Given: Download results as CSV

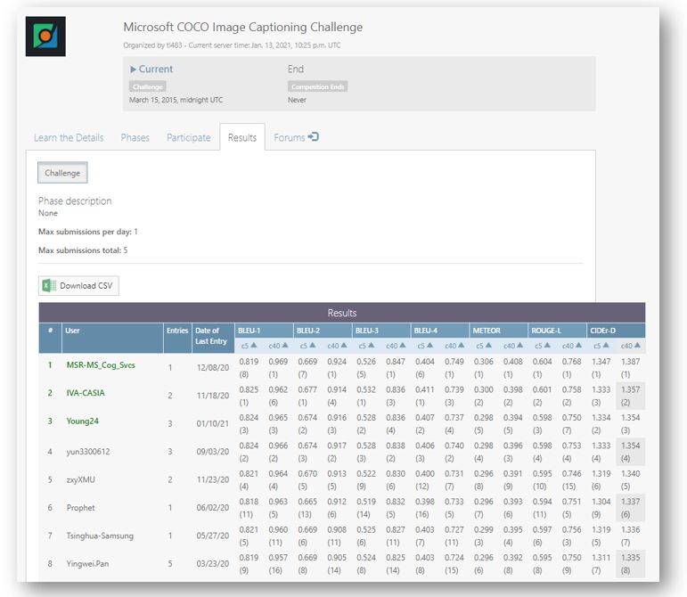Looking at the screenshot, I should tap(78, 286).
